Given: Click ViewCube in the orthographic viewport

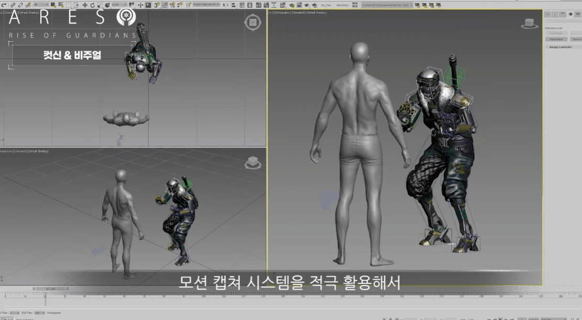Looking at the screenshot, I should [530, 24].
